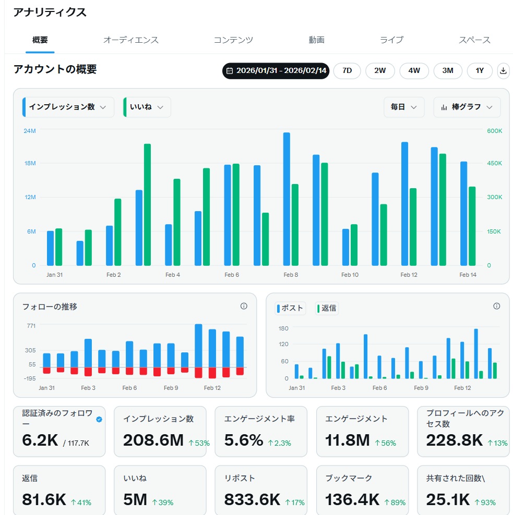
Task: Open the 2026/01/31 - 2026/02/14 date range picker
Action: [275, 71]
